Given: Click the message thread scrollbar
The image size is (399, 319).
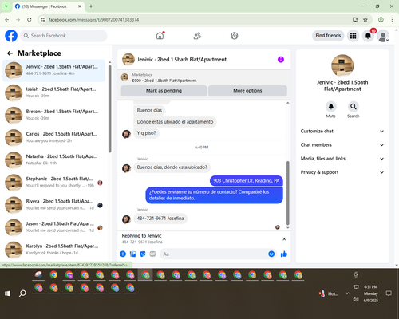Looking at the screenshot, I should (287, 193).
